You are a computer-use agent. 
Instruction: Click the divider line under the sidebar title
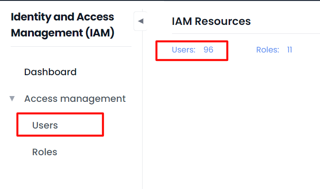(x=71, y=46)
